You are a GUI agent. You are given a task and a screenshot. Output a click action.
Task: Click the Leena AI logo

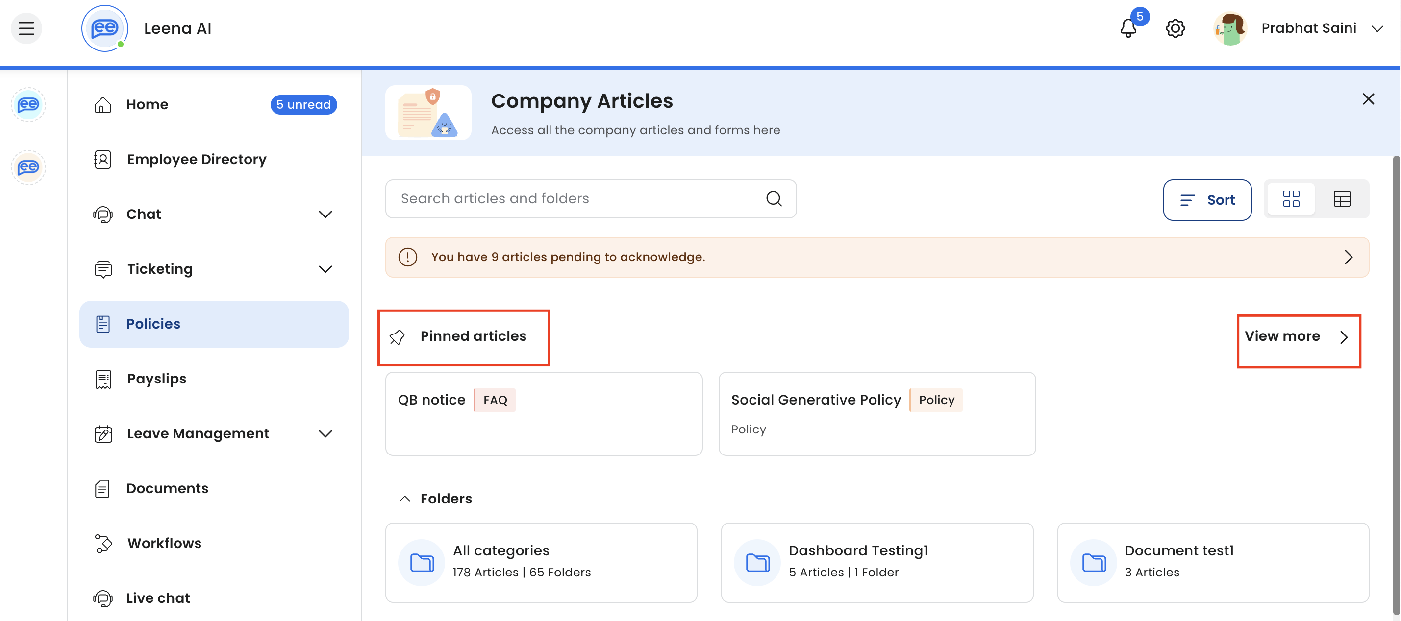(104, 28)
